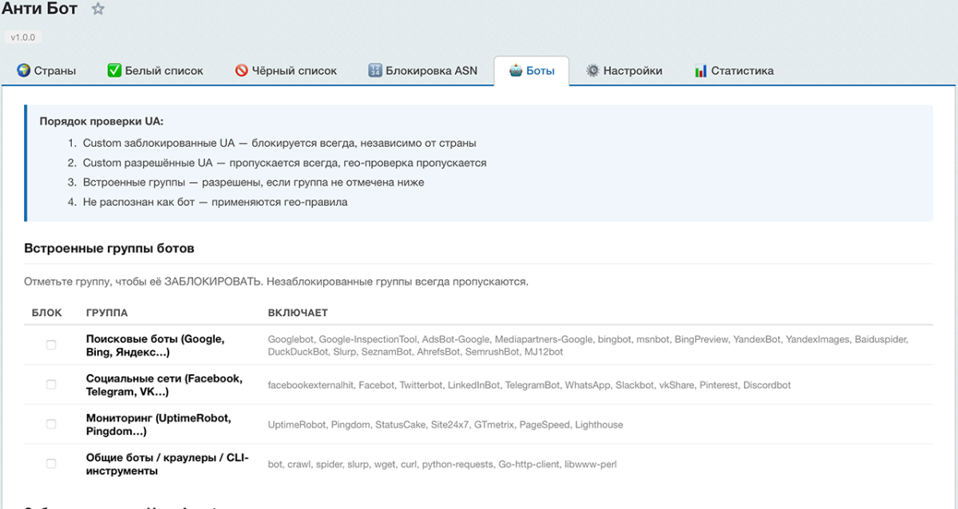This screenshot has height=509, width=958.
Task: Click the v1.0.0 version badge
Action: pyautogui.click(x=24, y=37)
